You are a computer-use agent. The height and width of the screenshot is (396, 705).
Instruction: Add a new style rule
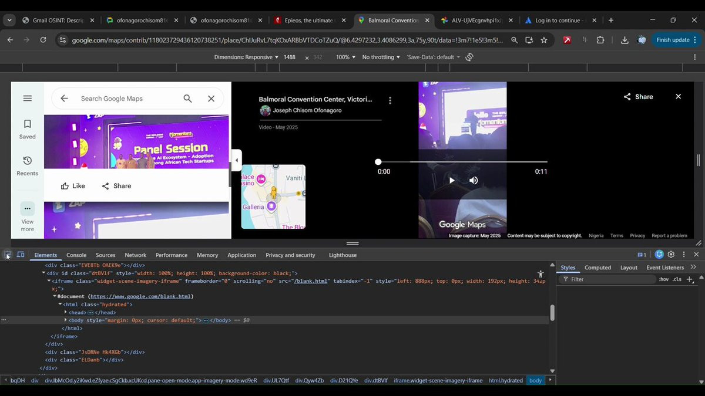(690, 279)
